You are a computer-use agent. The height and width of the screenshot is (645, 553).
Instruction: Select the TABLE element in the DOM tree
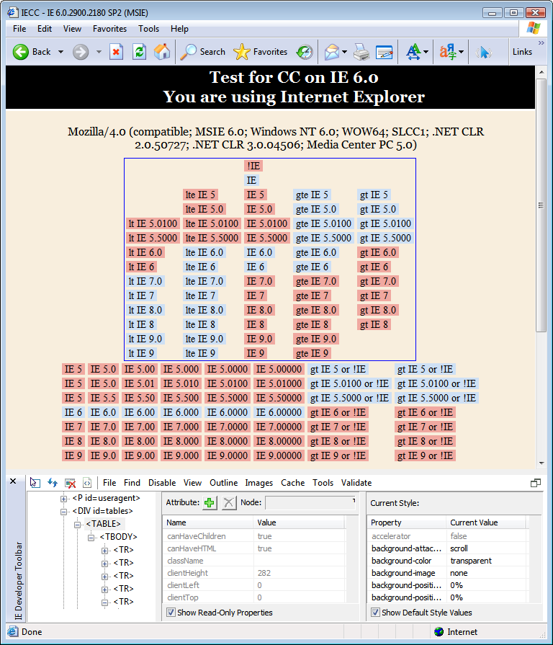pos(104,524)
